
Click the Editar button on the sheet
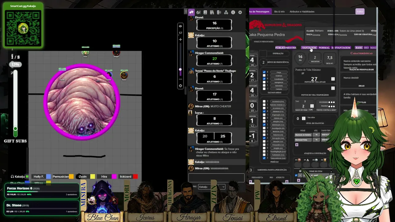click(360, 12)
